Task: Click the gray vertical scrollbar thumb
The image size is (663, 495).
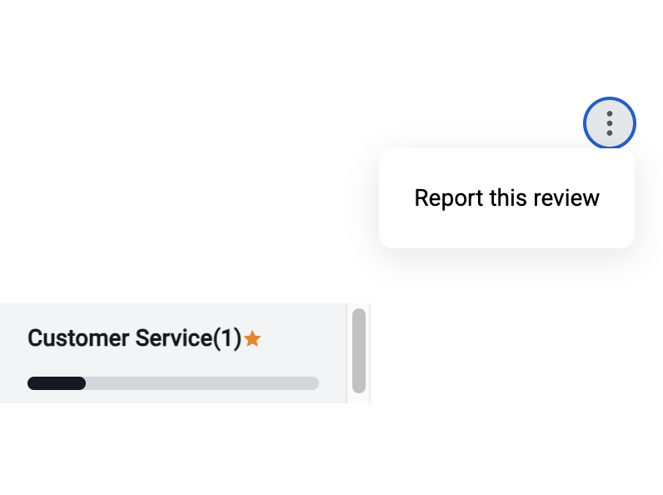Action: click(x=359, y=350)
